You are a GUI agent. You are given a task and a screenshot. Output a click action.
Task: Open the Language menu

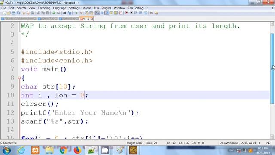60,8
